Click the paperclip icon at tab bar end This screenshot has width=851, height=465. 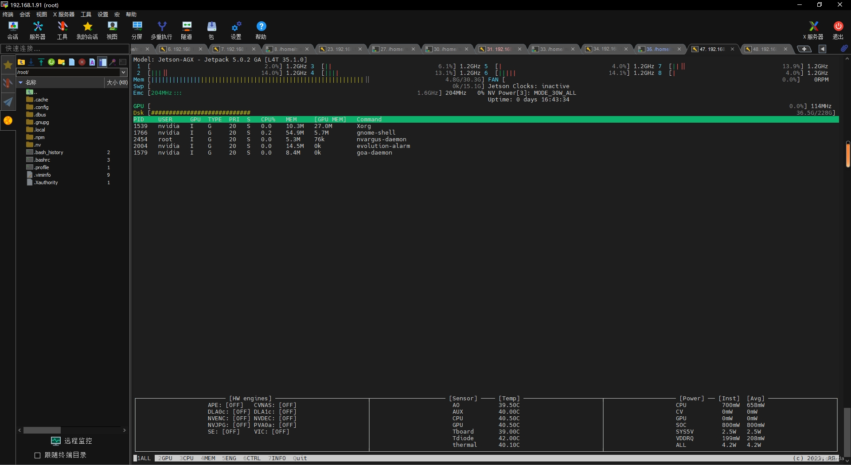click(844, 48)
